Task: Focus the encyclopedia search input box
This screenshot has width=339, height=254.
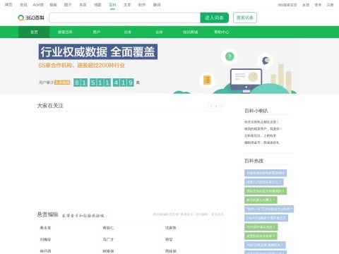Action: 124,18
